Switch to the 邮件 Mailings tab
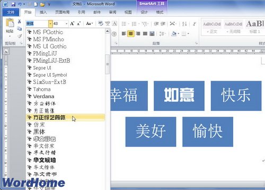The height and width of the screenshot is (190, 265). tap(97, 12)
